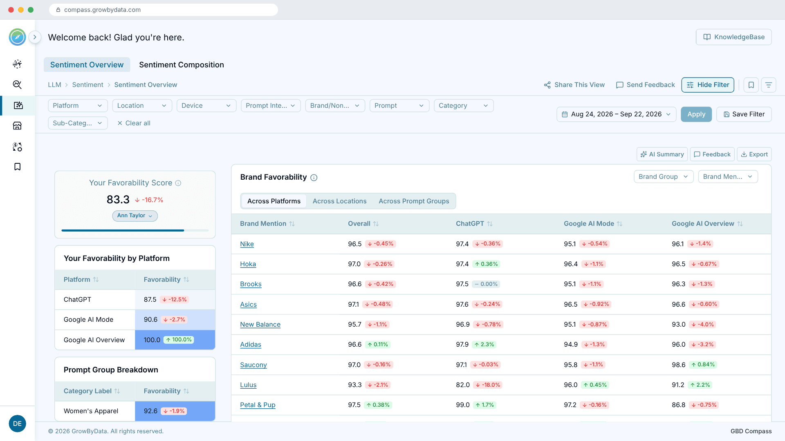785x441 pixels.
Task: Click the DE user avatar
Action: coord(17,423)
